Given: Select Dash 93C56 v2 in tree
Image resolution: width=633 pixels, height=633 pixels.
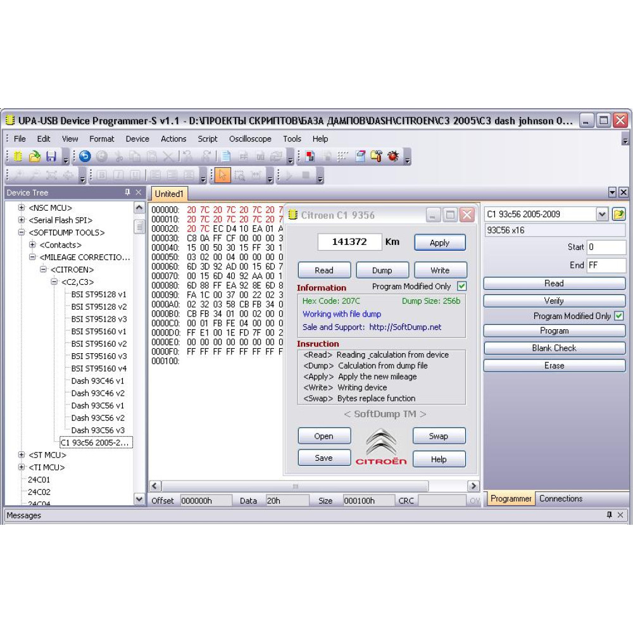Looking at the screenshot, I should coord(98,418).
